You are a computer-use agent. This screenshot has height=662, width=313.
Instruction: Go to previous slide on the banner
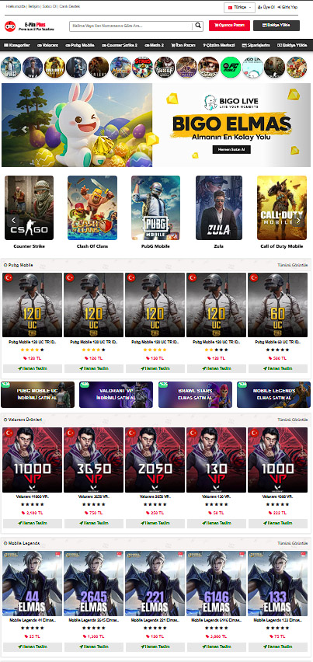[25, 129]
